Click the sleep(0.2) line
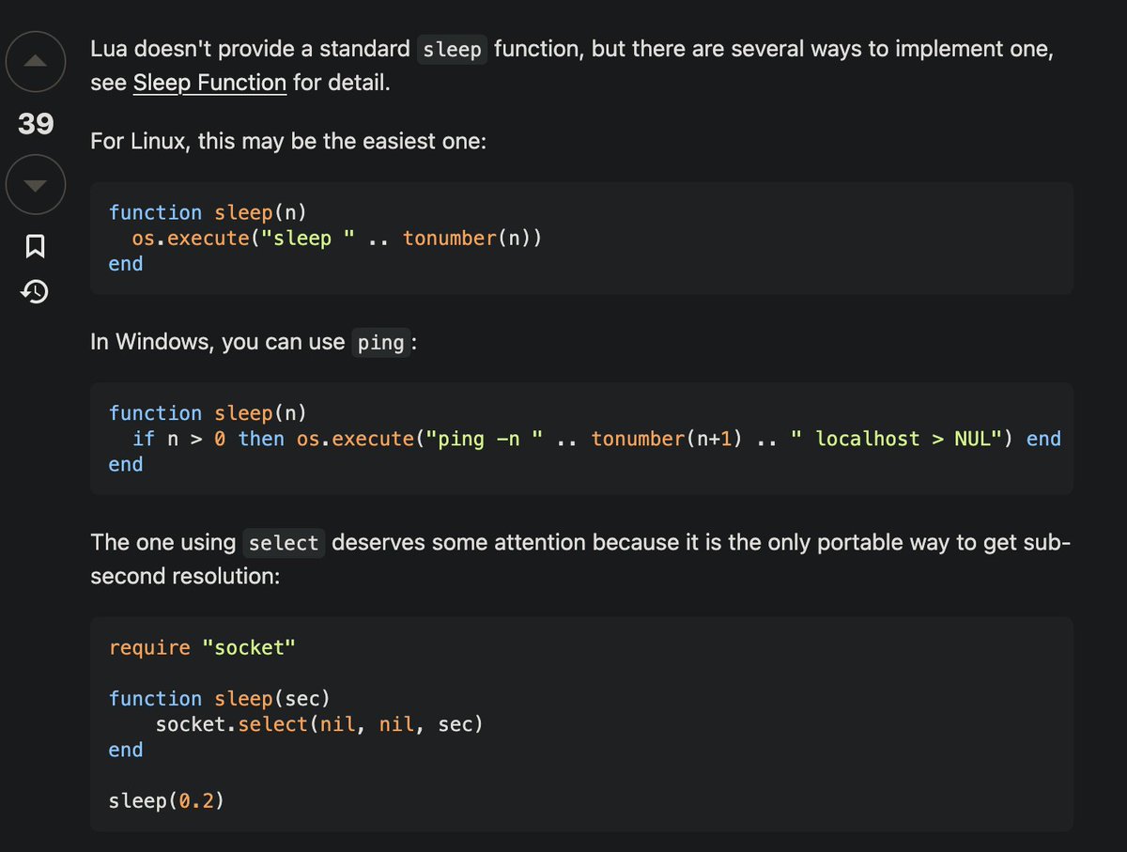1127x852 pixels. (x=167, y=801)
